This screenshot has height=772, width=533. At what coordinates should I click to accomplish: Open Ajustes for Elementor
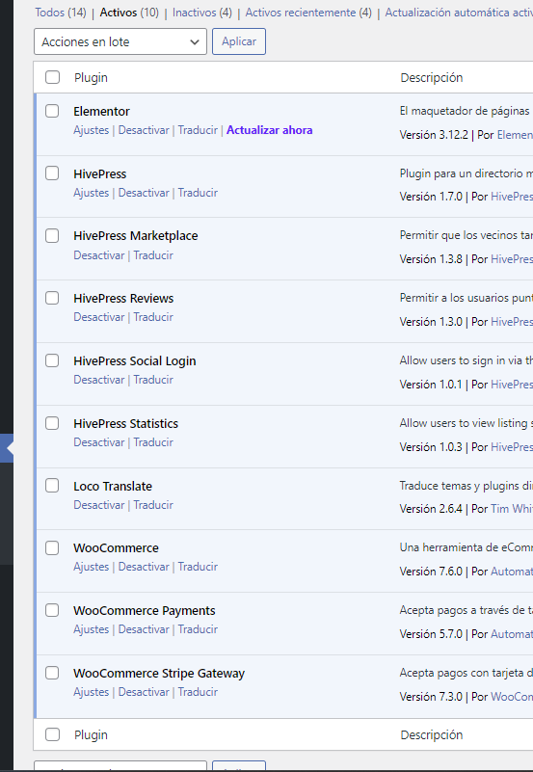tap(91, 130)
